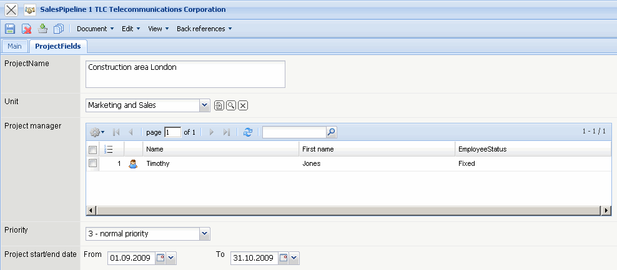The width and height of the screenshot is (617, 270).
Task: Expand the Unit dropdown arrow
Action: (x=205, y=105)
